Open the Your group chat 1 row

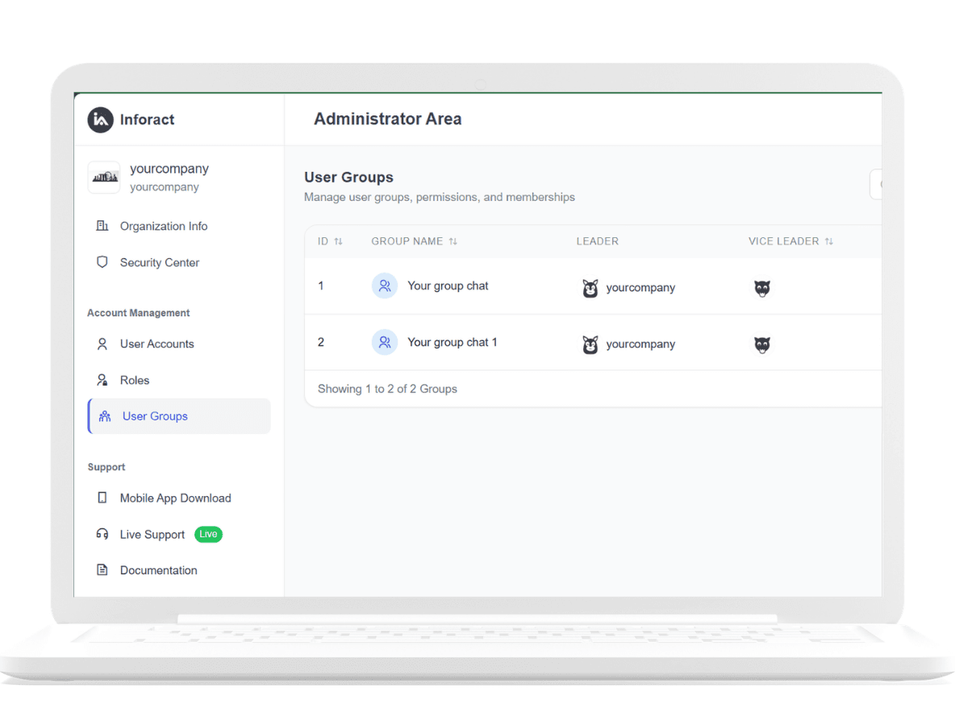[x=452, y=343]
